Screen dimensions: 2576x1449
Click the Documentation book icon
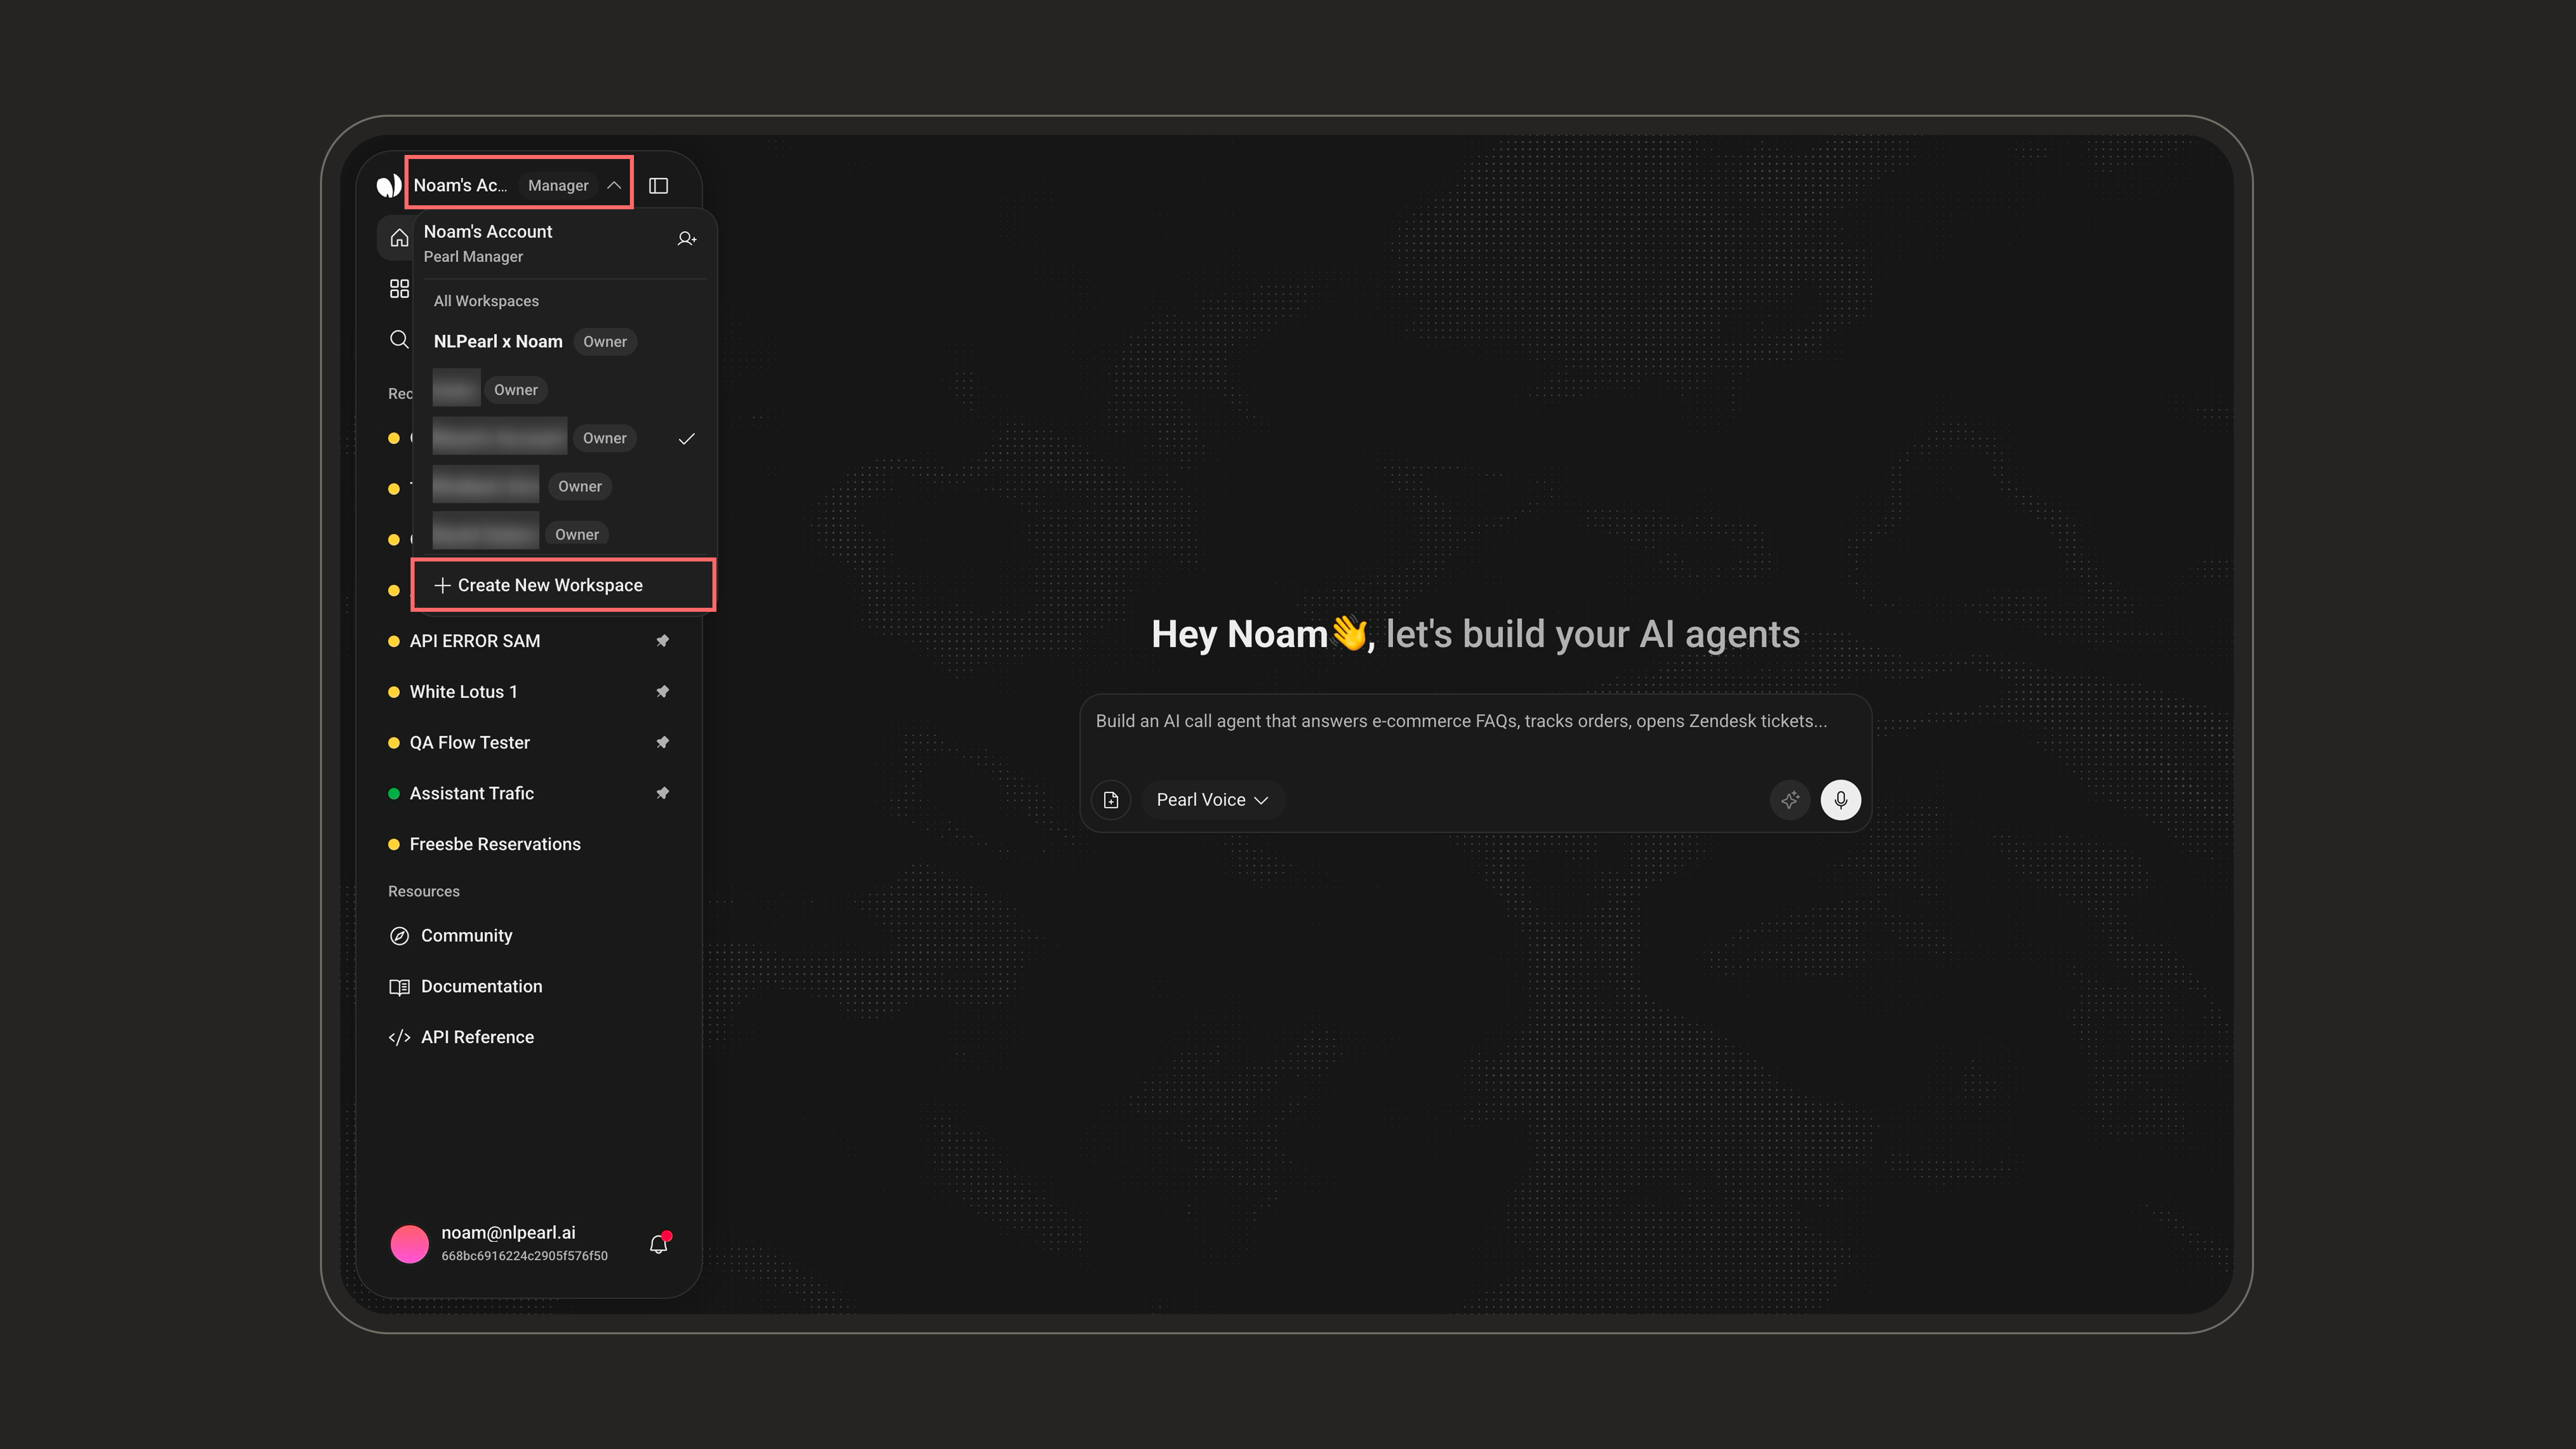click(x=399, y=987)
